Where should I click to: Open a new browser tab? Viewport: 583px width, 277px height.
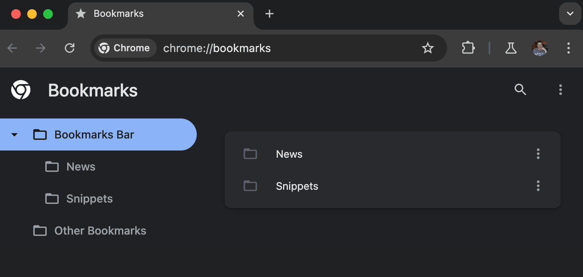point(269,13)
